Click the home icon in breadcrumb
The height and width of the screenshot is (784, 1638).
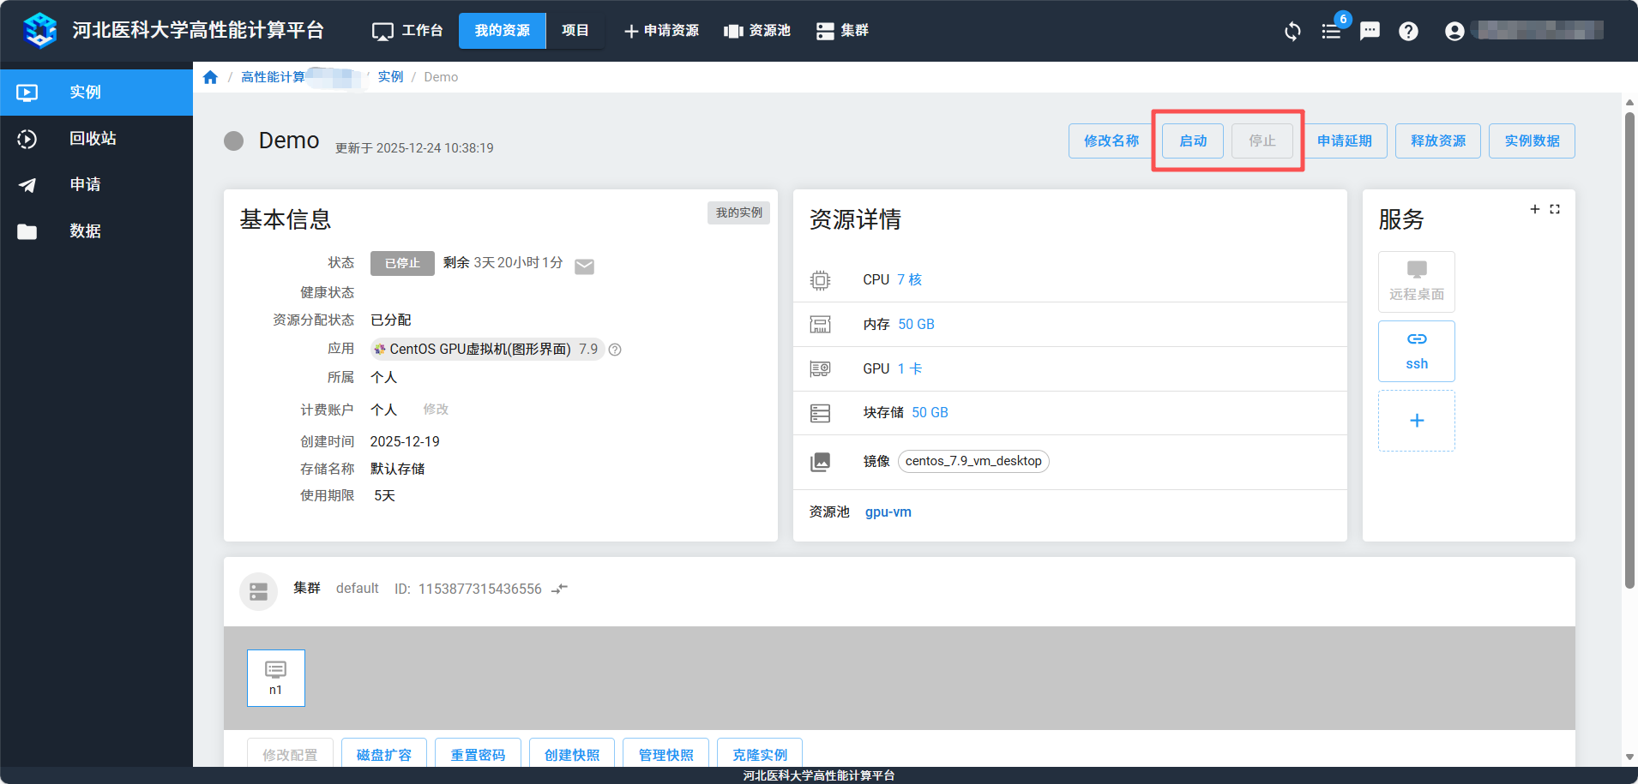pos(210,77)
